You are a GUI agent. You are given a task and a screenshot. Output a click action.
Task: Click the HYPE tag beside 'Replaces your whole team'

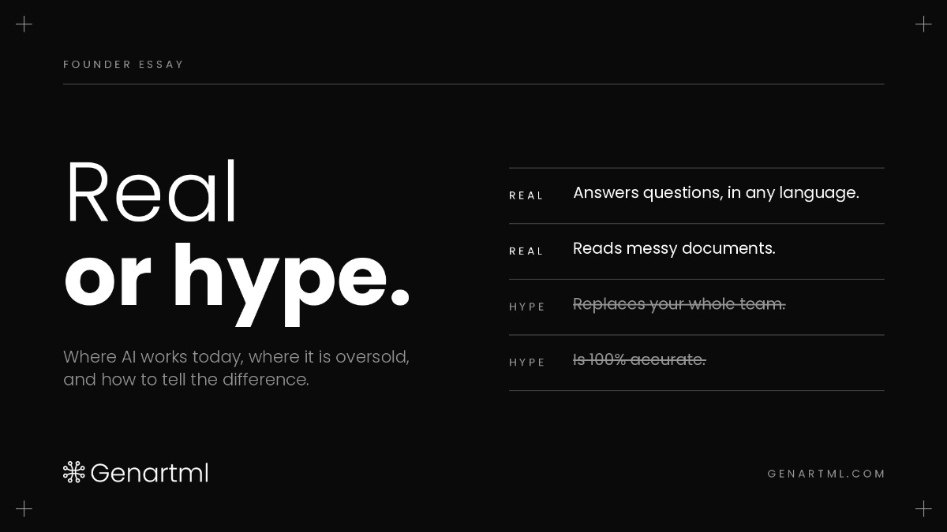[527, 307]
